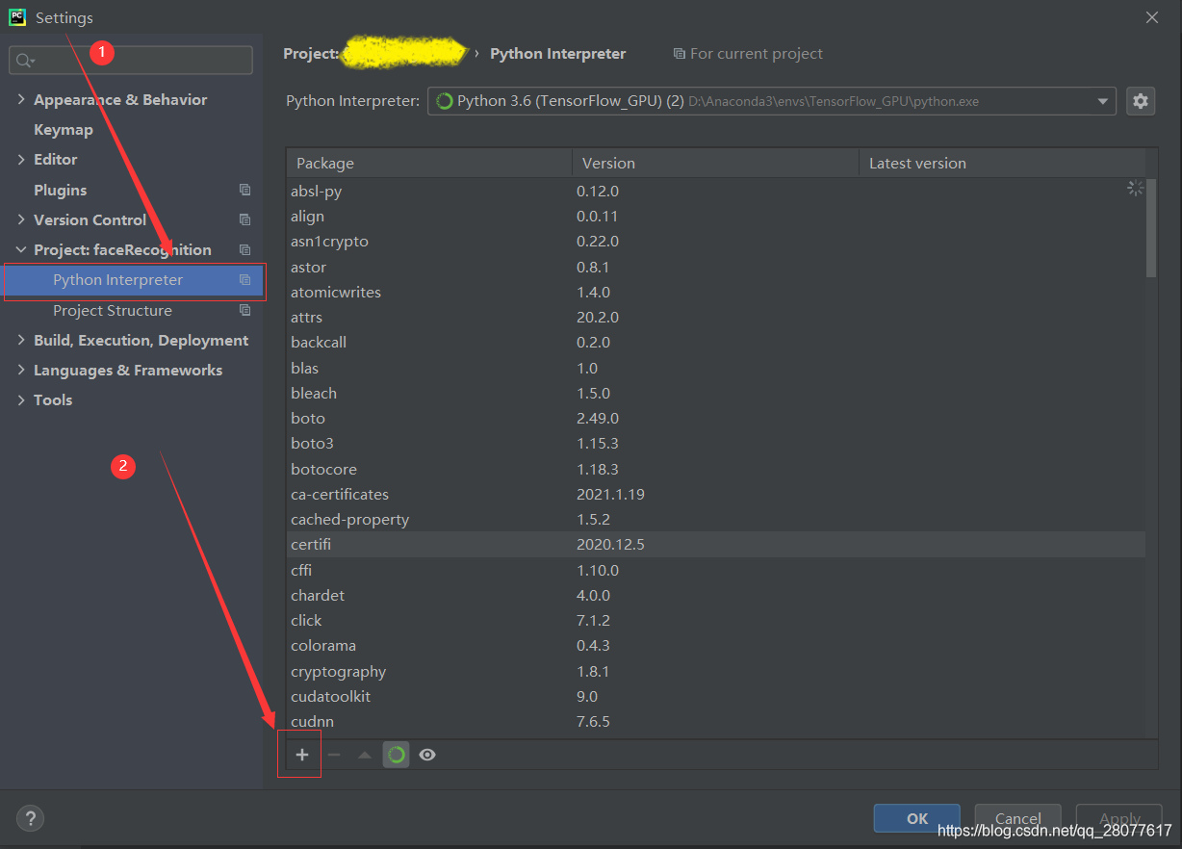This screenshot has height=849, width=1182.
Task: Click the upgrade package arrow icon
Action: 364,755
